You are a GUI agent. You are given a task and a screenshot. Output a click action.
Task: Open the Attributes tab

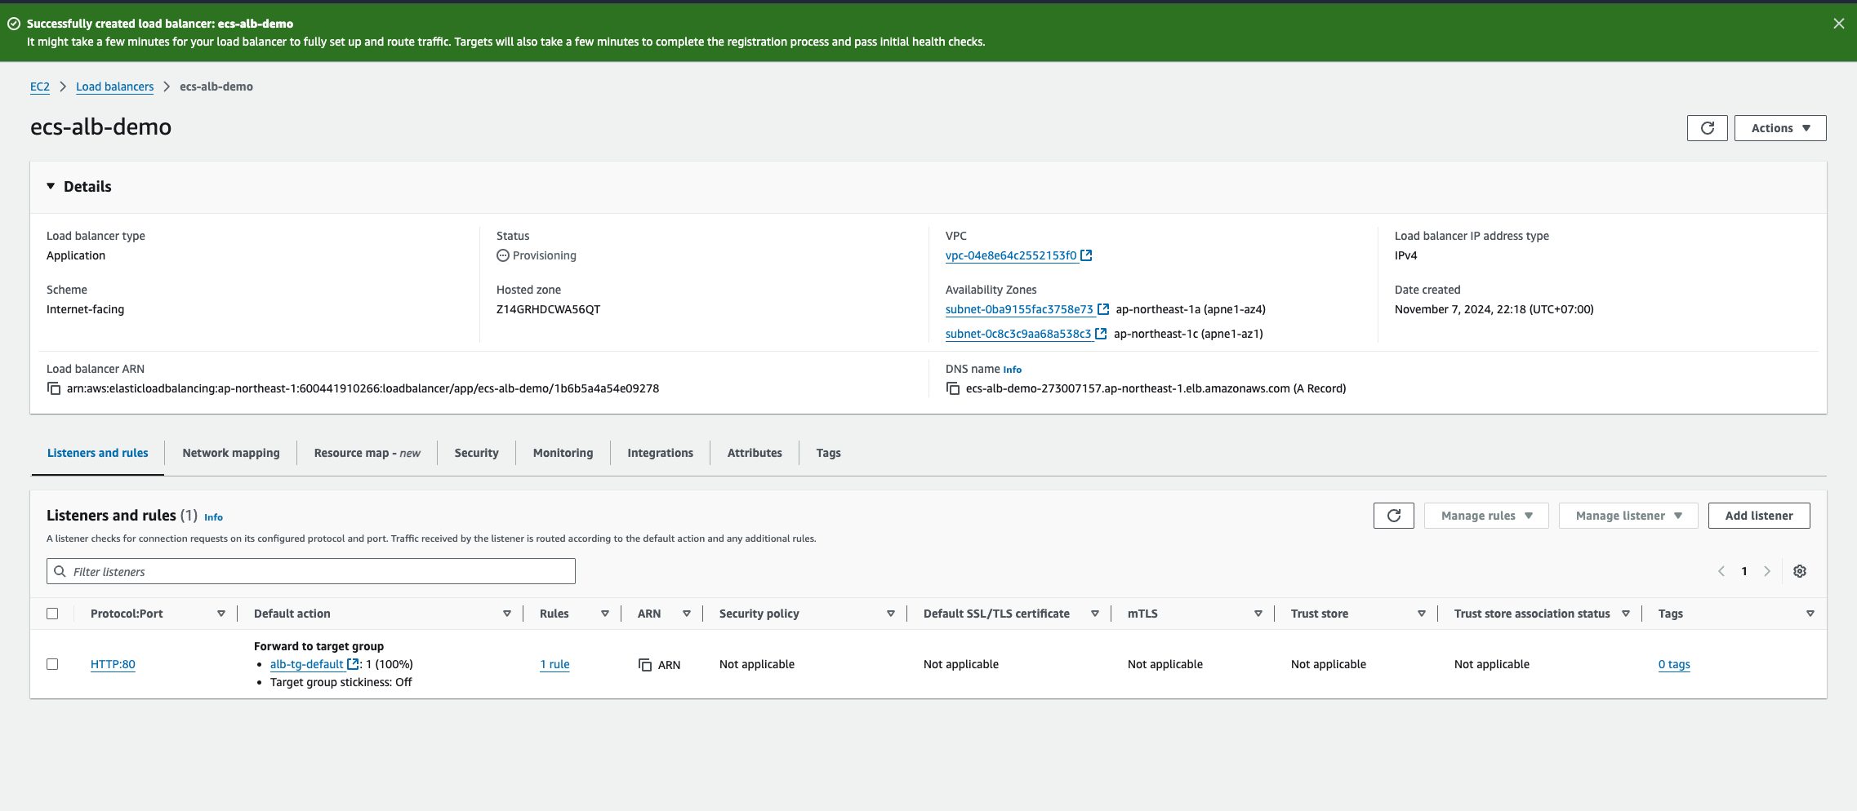tap(755, 453)
